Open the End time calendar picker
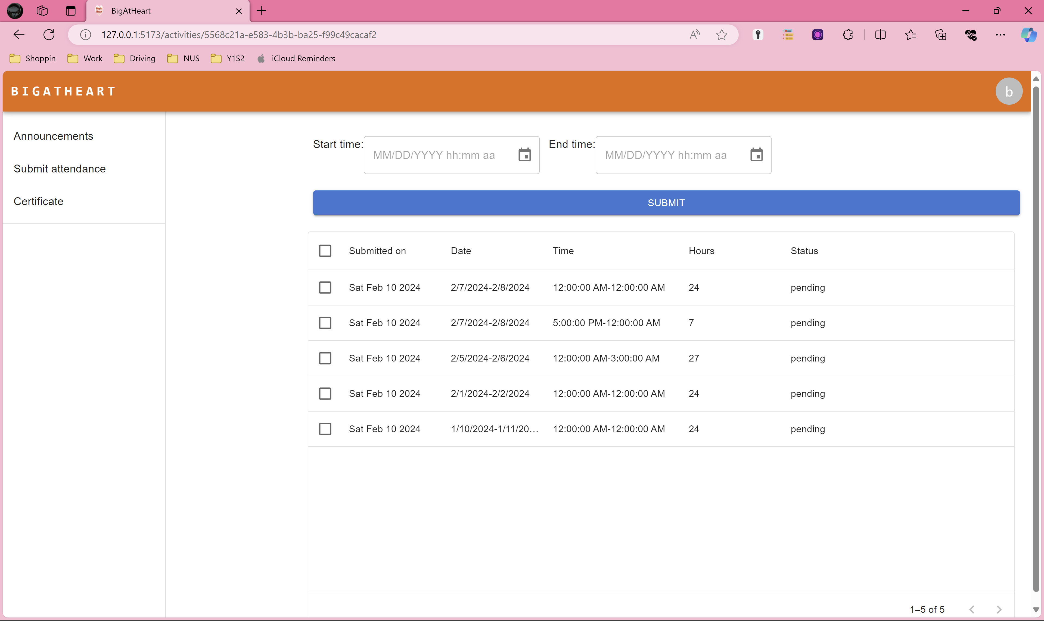Image resolution: width=1044 pixels, height=621 pixels. [x=756, y=155]
